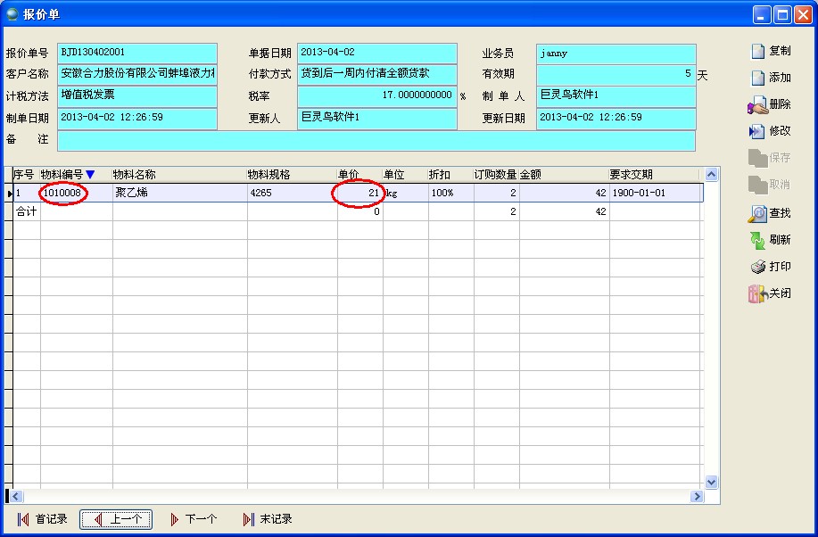Viewport: 818px width, 537px height.
Task: Sort by the 物料编号 column header arrow
Action: pos(90,175)
